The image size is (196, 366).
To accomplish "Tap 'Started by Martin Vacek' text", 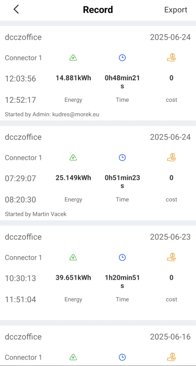I will (x=36, y=214).
